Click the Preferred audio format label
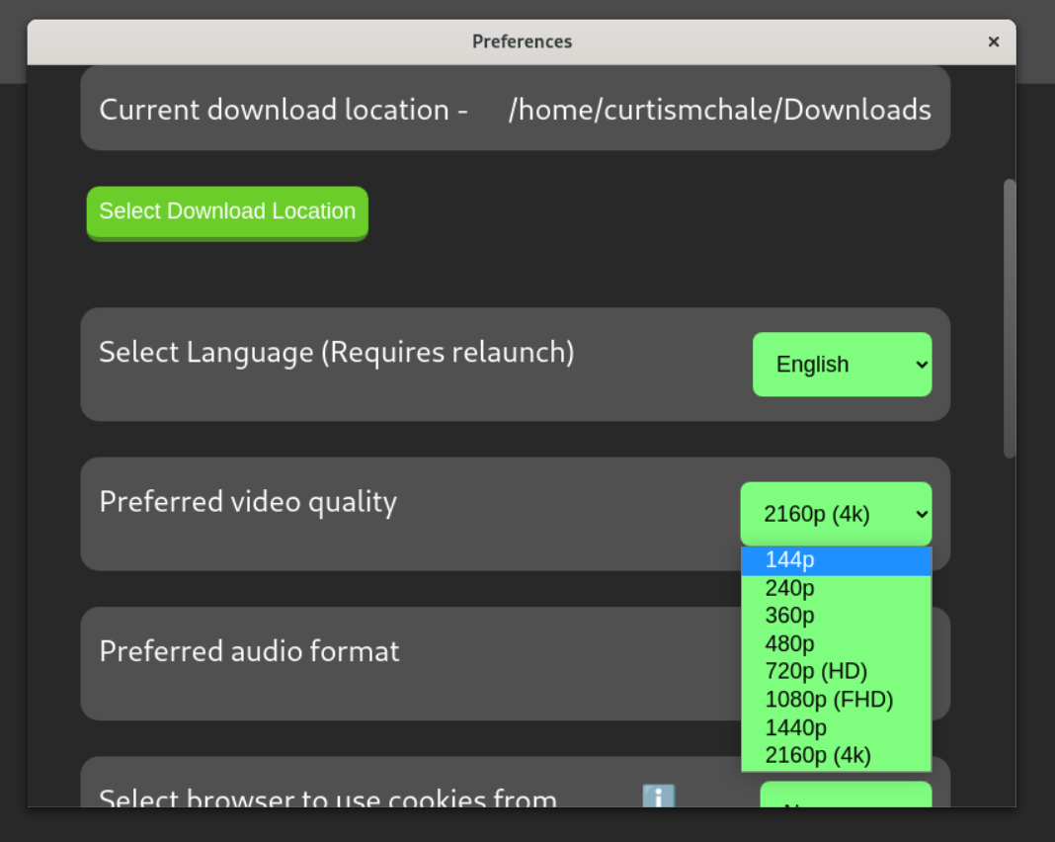The image size is (1055, 842). click(x=249, y=651)
